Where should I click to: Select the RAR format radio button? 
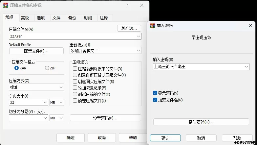click(x=16, y=68)
